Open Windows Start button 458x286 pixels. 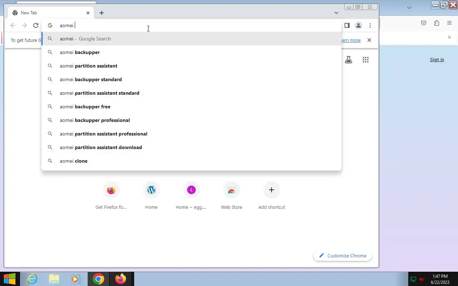pos(10,279)
